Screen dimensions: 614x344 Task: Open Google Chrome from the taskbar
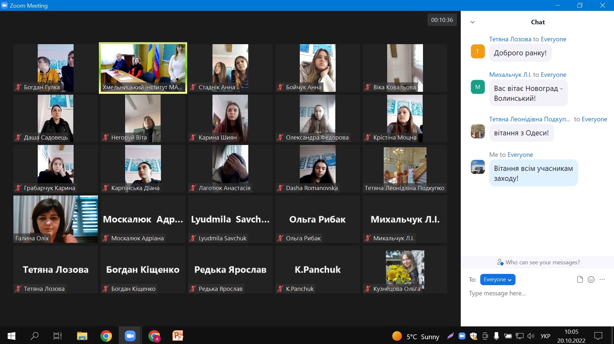pyautogui.click(x=106, y=336)
